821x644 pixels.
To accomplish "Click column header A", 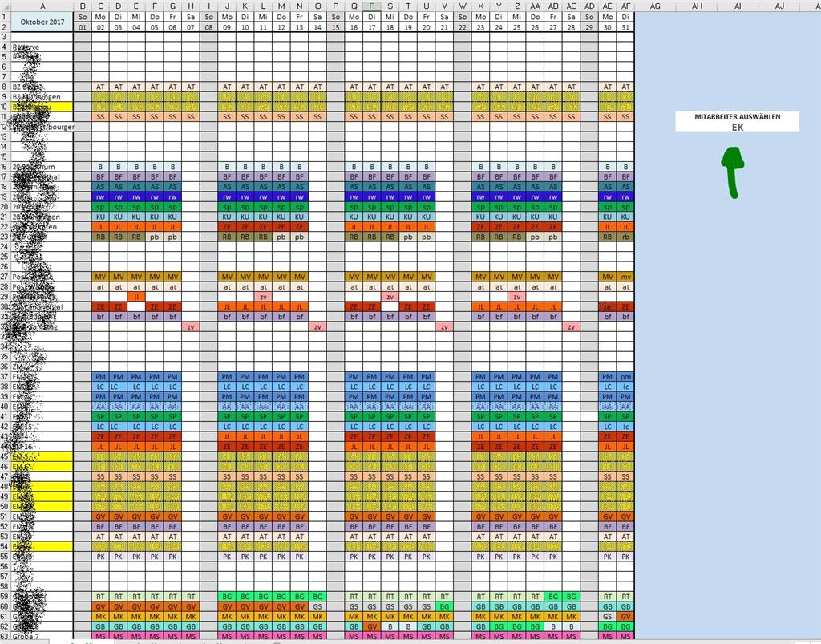I will (x=42, y=6).
